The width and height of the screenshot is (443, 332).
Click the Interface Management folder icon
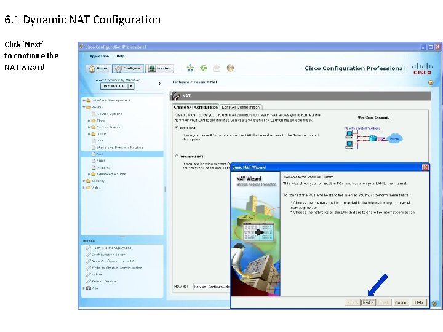pyautogui.click(x=89, y=100)
